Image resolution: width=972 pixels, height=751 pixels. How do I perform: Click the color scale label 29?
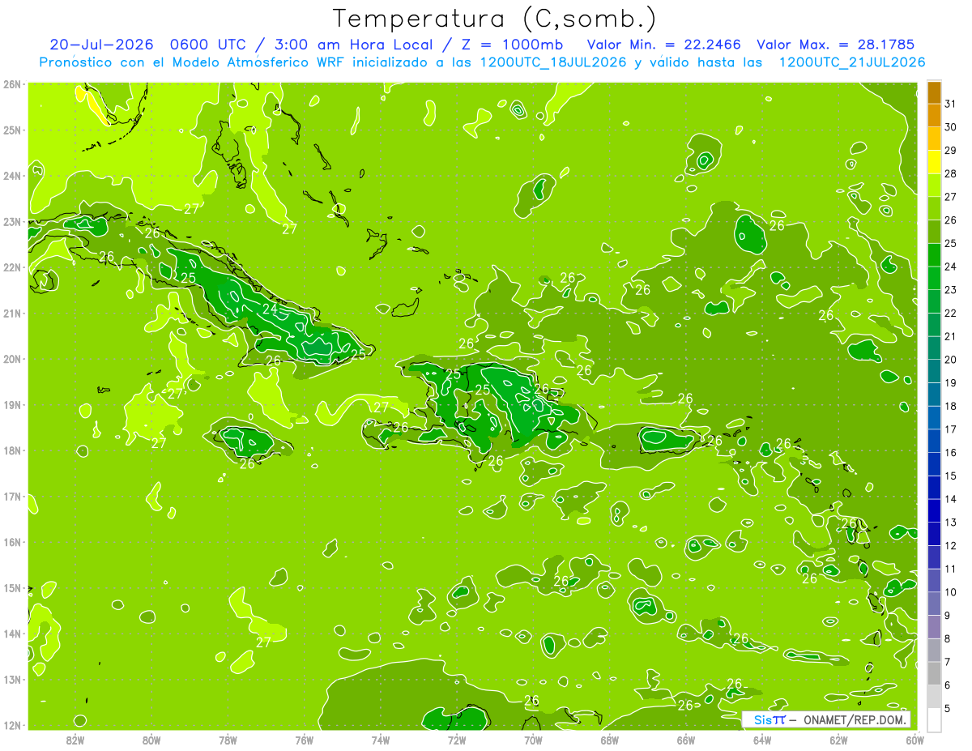point(951,151)
